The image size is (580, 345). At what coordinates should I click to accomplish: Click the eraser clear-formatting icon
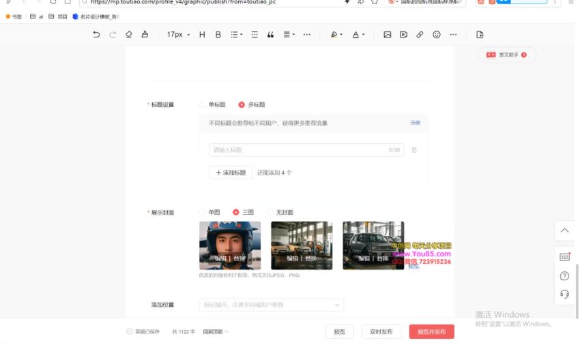(x=129, y=35)
